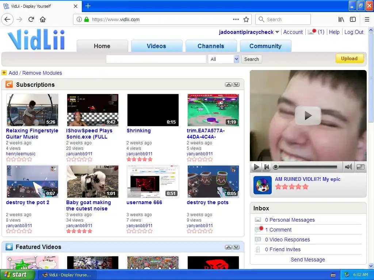Viewport: 374px width, 280px height.
Task: Click the address bar URL
Action: click(116, 19)
